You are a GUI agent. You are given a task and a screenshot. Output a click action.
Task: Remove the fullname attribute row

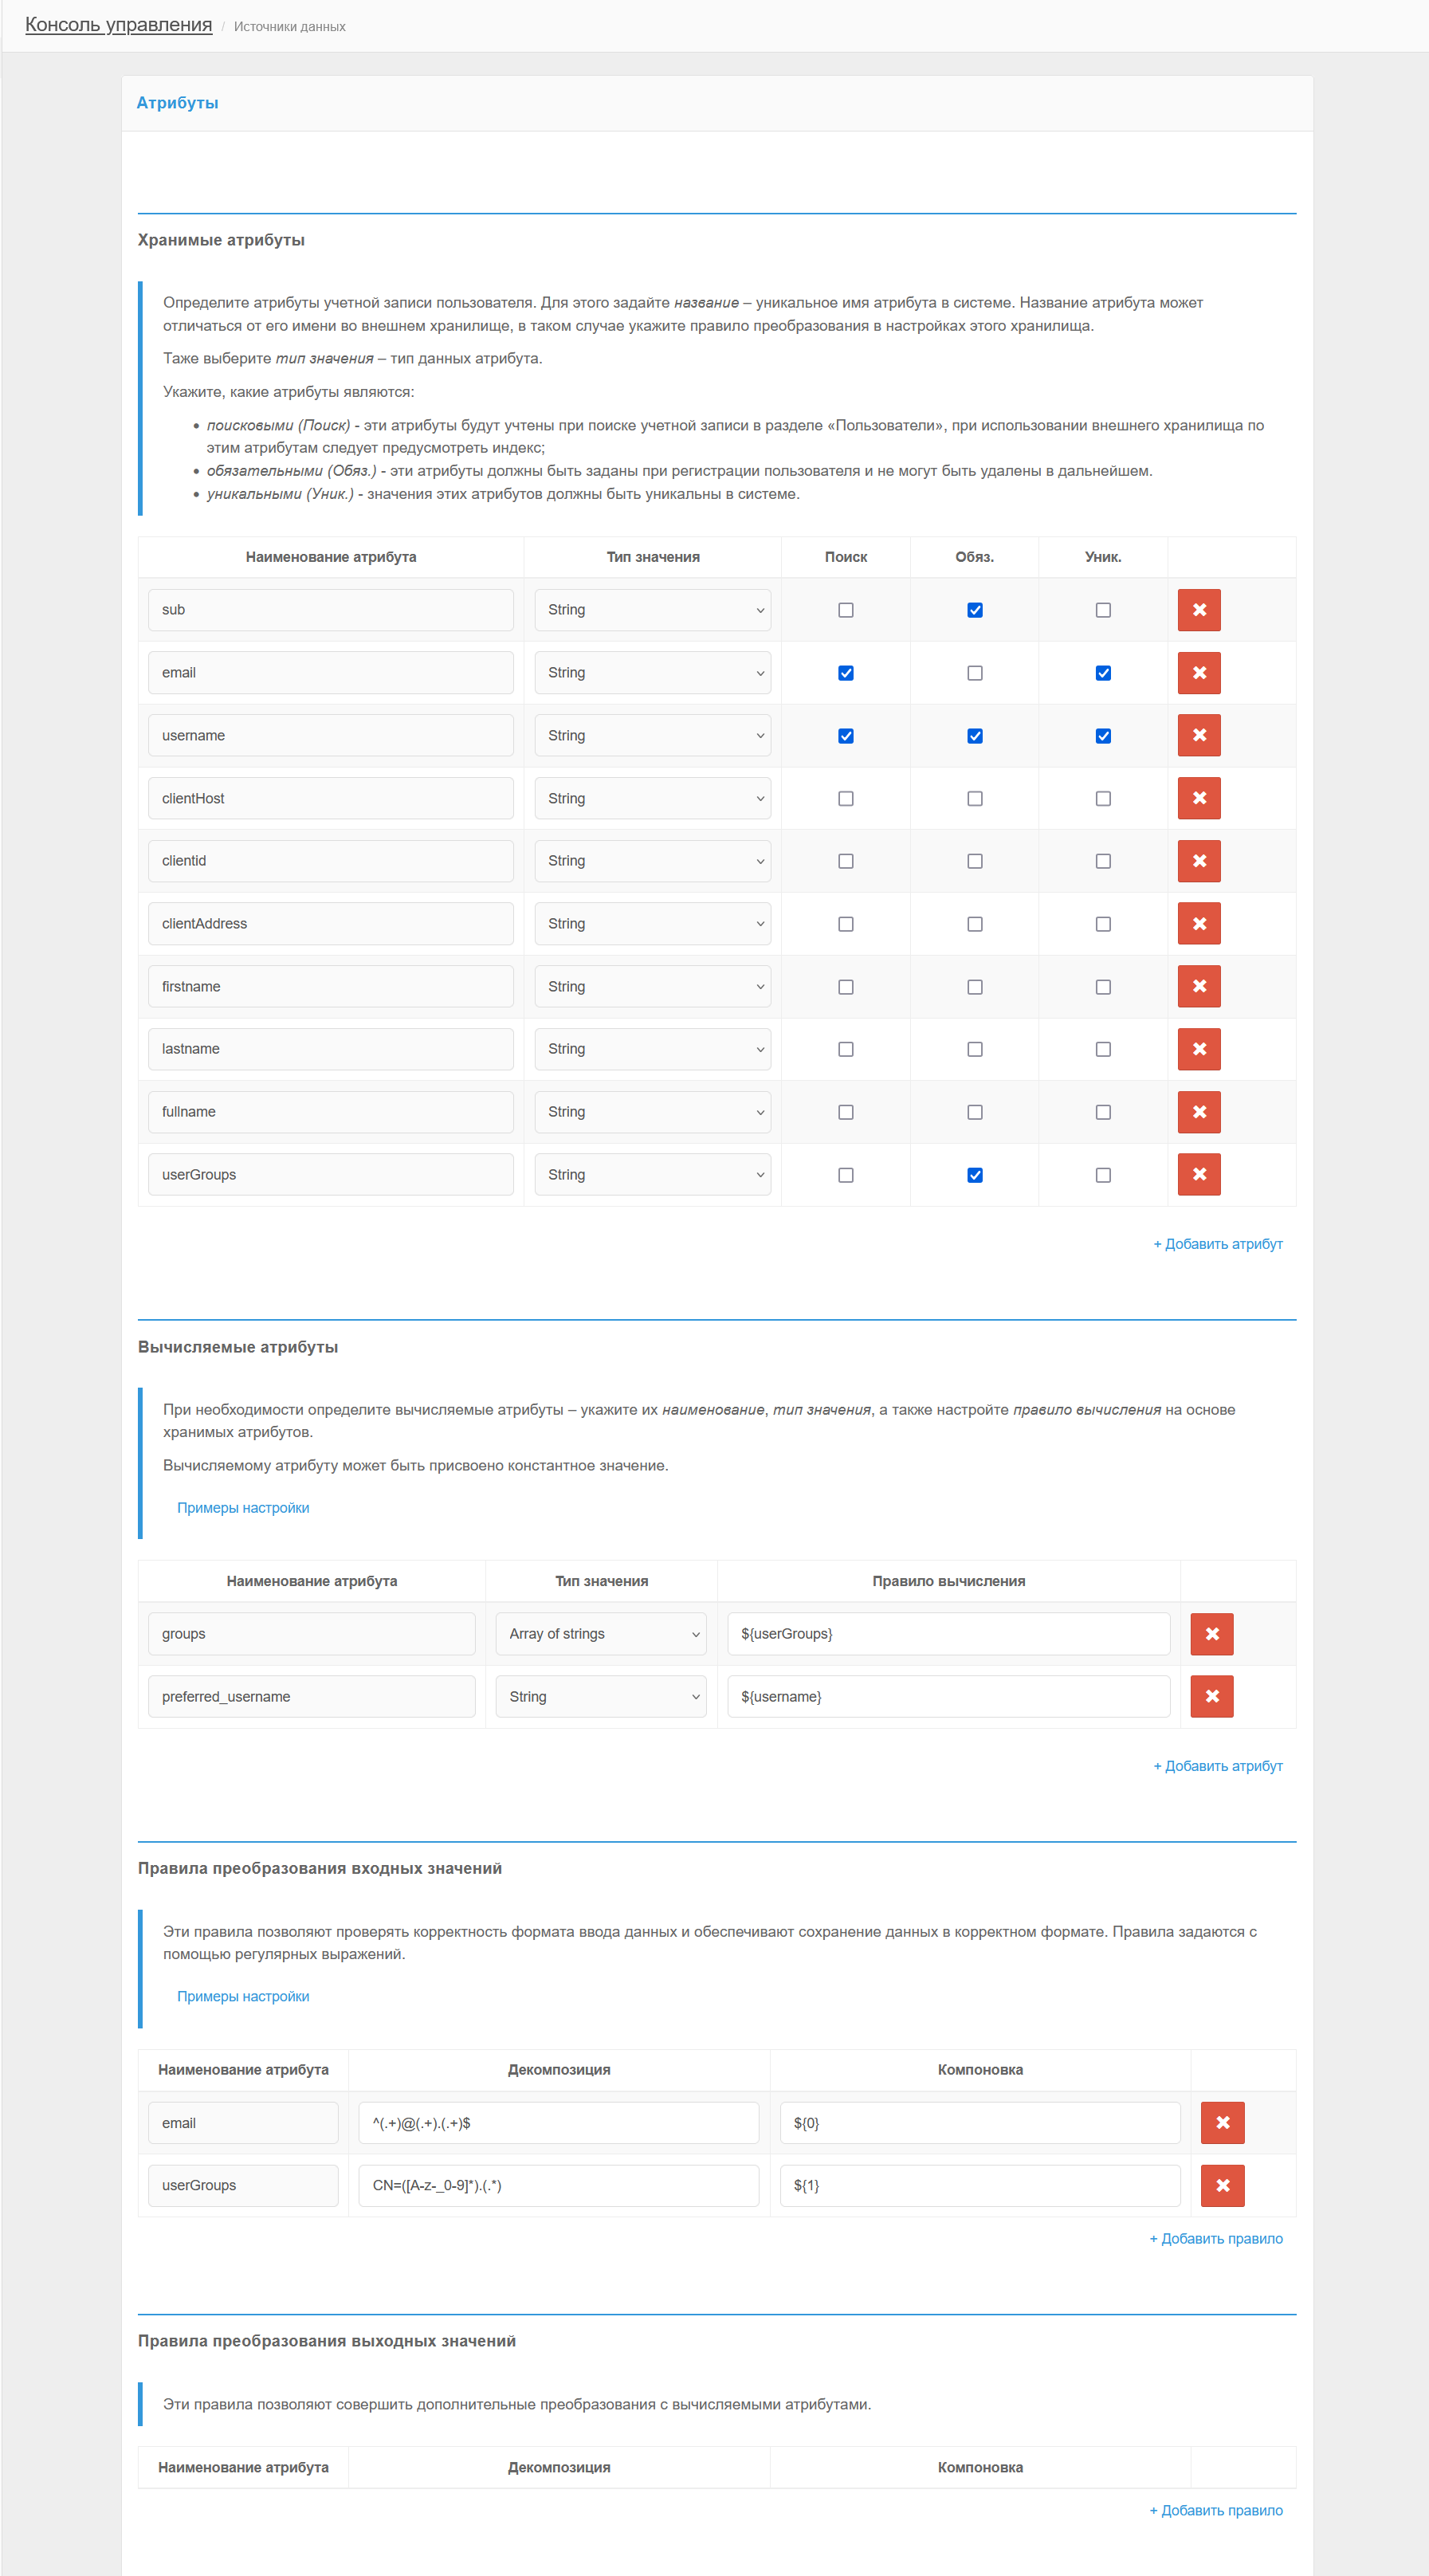point(1199,1112)
